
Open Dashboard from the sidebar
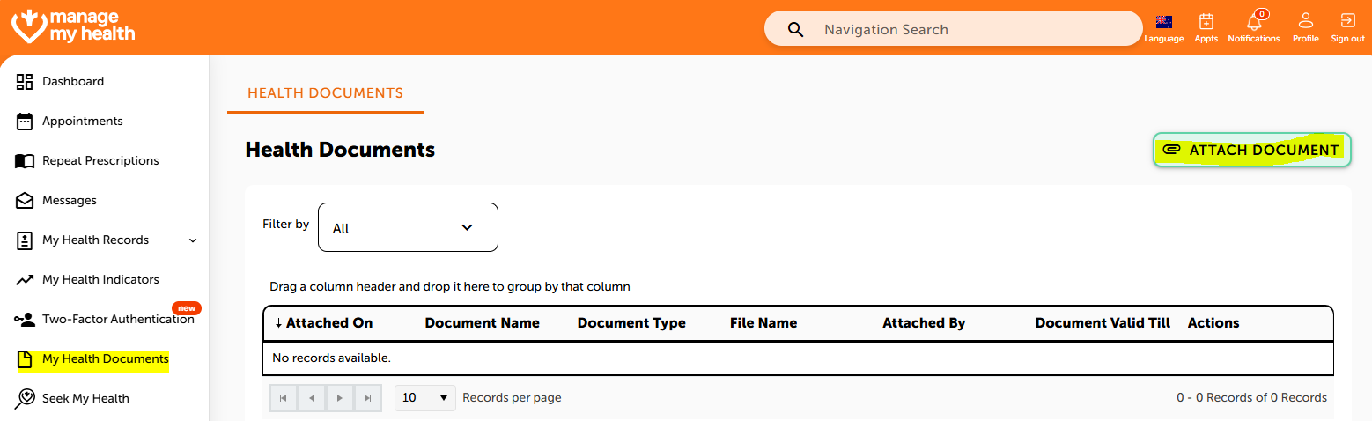[73, 81]
